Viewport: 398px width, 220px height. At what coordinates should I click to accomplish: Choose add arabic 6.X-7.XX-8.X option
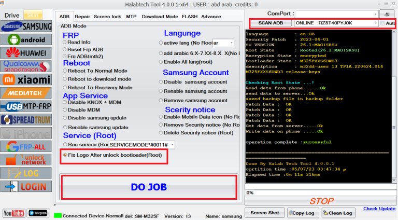(199, 53)
